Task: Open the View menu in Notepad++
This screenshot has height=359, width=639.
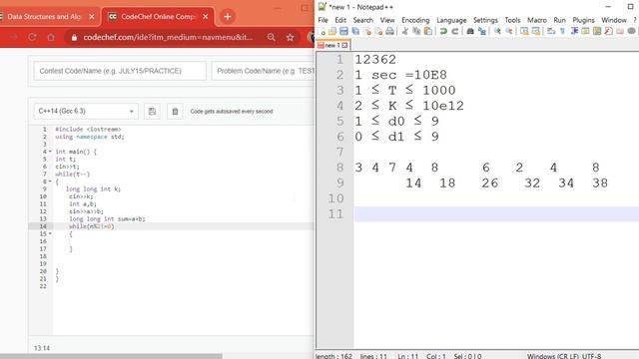Action: tap(387, 20)
